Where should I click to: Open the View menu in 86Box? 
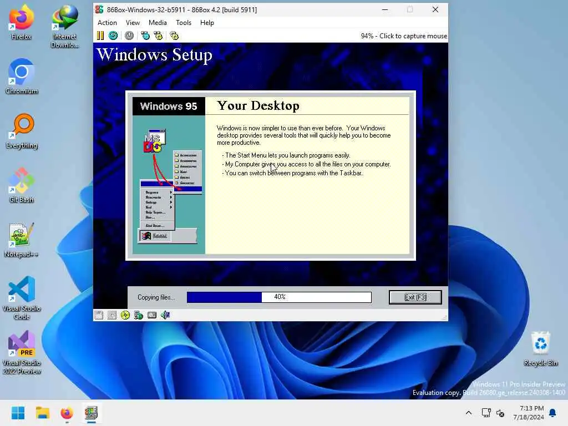pos(133,22)
